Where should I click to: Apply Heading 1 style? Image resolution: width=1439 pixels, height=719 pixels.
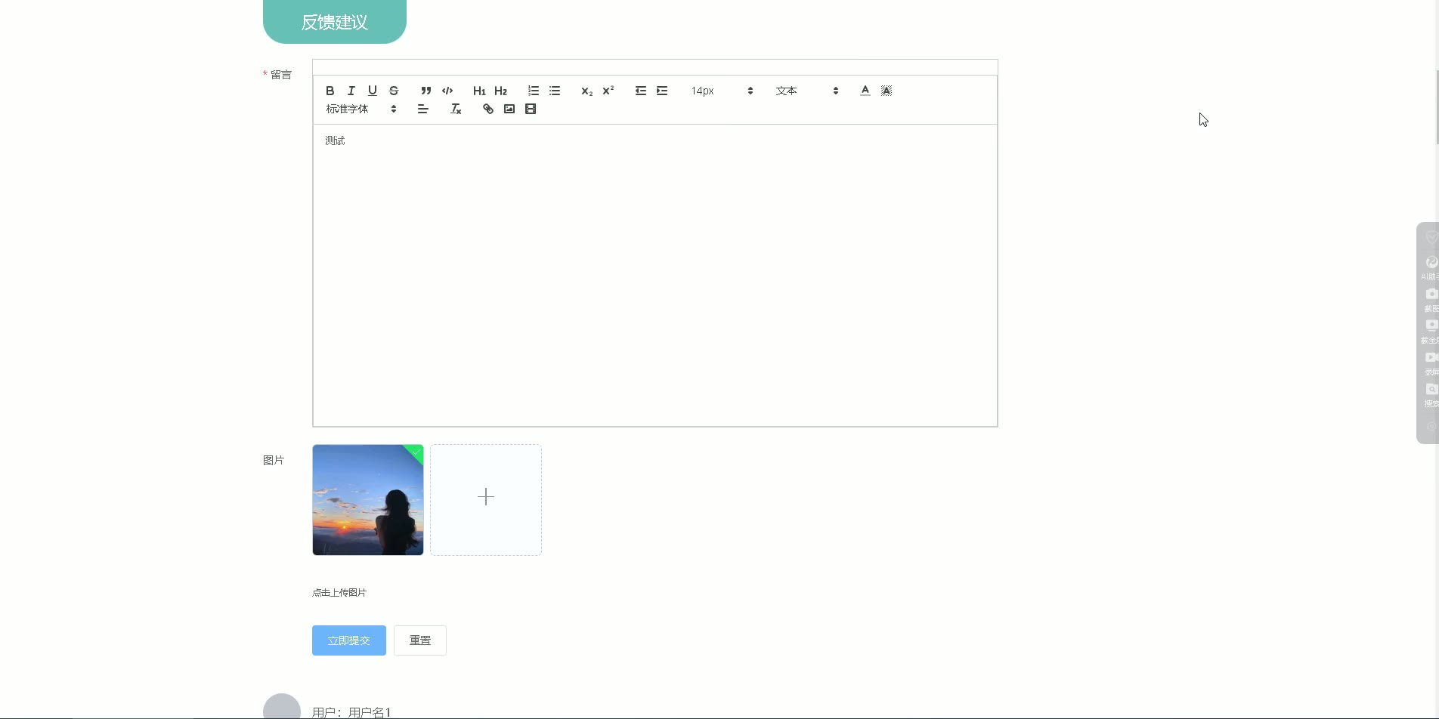[479, 91]
